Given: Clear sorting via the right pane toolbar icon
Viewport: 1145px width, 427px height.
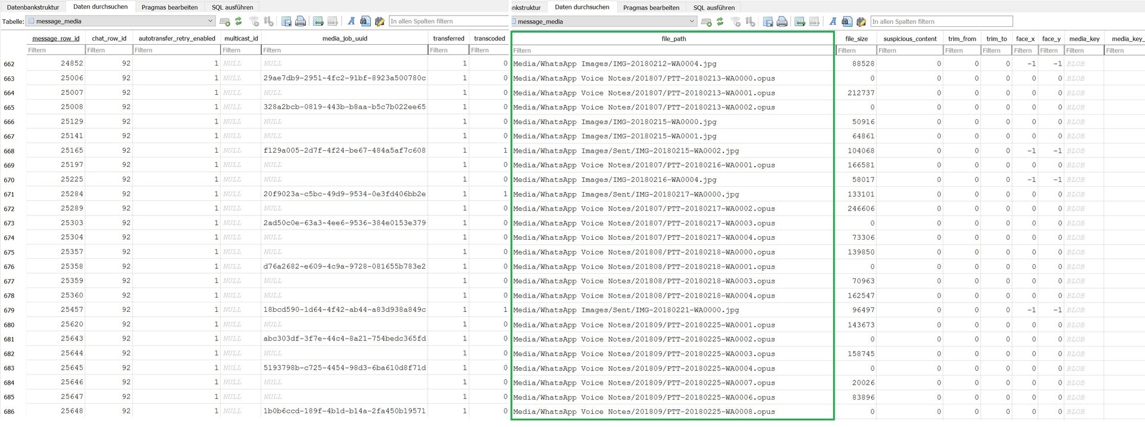Looking at the screenshot, I should [750, 22].
